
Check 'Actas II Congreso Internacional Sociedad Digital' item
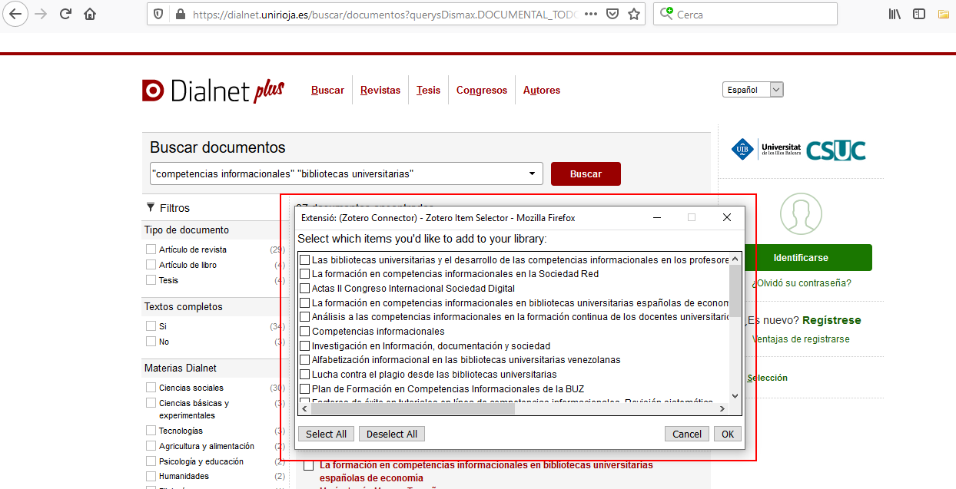coord(304,289)
